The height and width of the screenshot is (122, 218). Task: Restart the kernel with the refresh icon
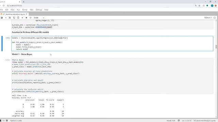pos(30,18)
